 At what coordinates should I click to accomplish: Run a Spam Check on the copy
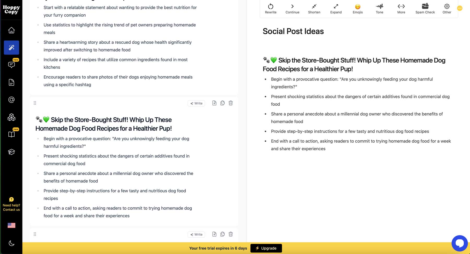click(425, 8)
